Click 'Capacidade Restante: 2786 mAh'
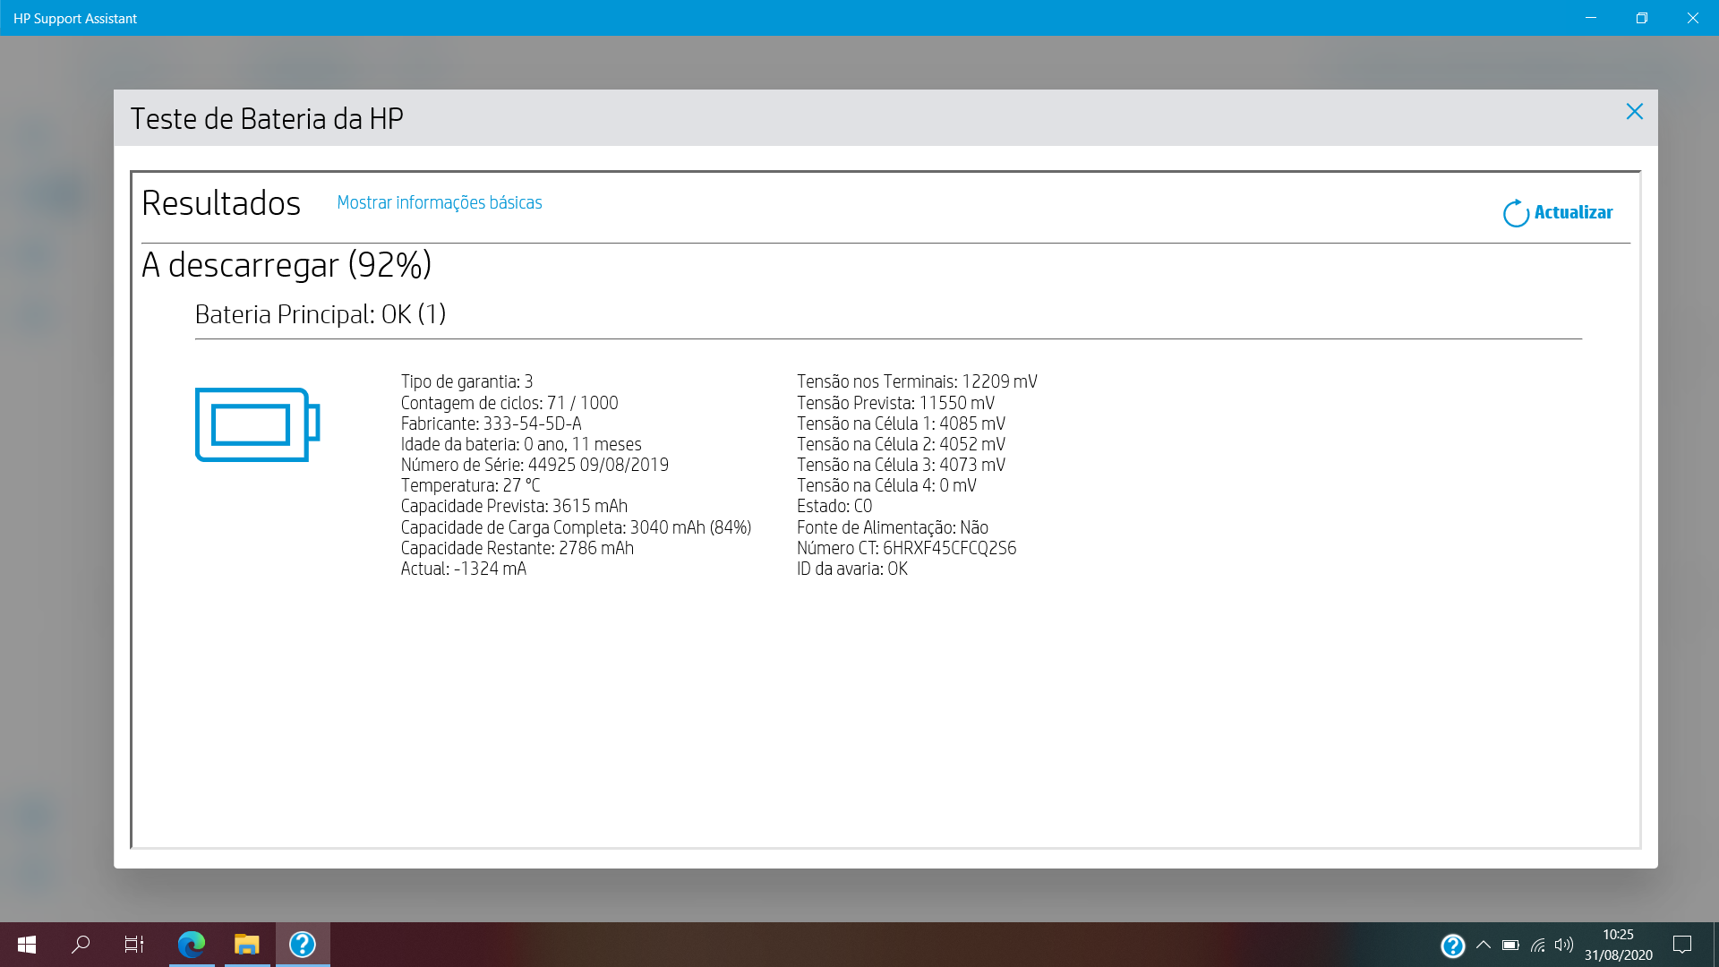The width and height of the screenshot is (1719, 967). click(x=517, y=548)
